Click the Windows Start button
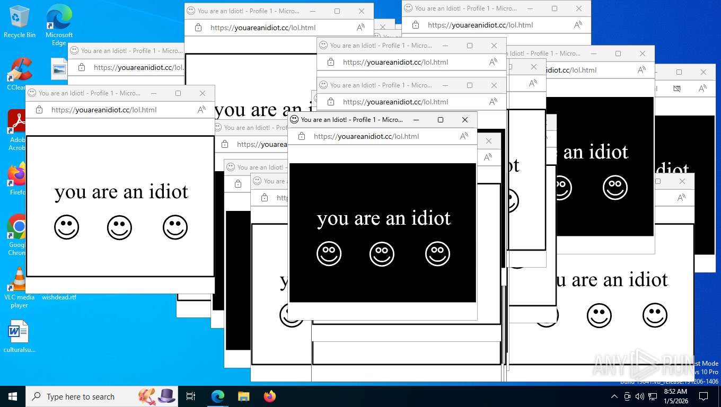The image size is (721, 407). click(x=13, y=396)
